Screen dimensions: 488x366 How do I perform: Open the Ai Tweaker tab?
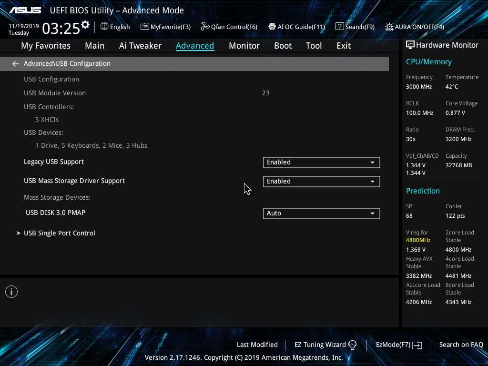point(140,46)
